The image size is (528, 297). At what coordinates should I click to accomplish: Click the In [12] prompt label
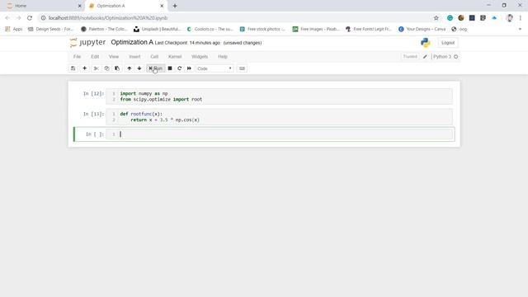93,93
